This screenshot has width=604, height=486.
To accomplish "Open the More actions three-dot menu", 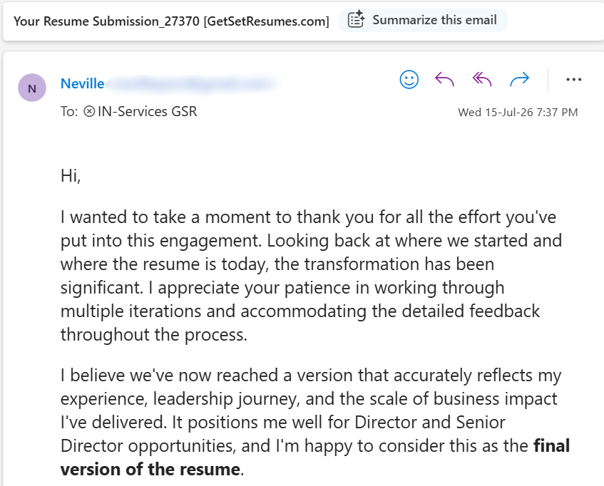I will (573, 80).
